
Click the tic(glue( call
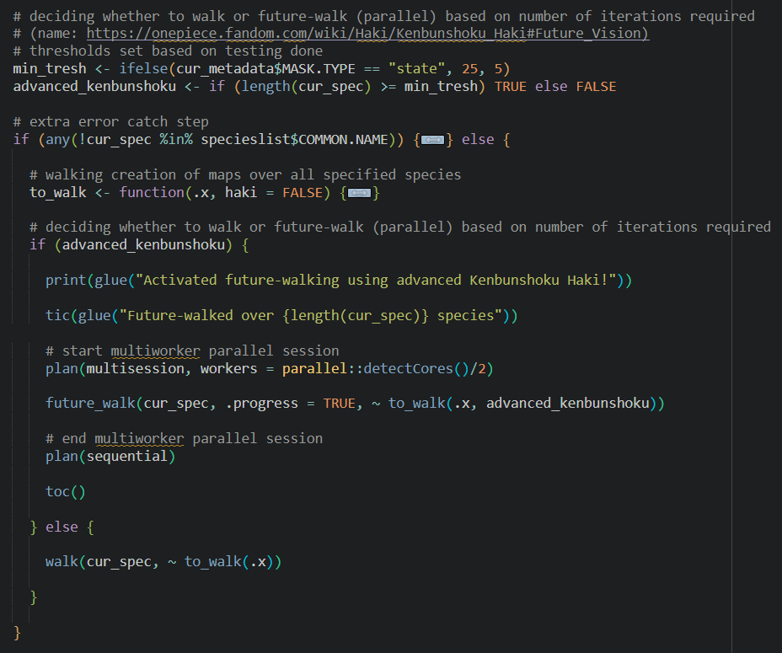pos(281,316)
